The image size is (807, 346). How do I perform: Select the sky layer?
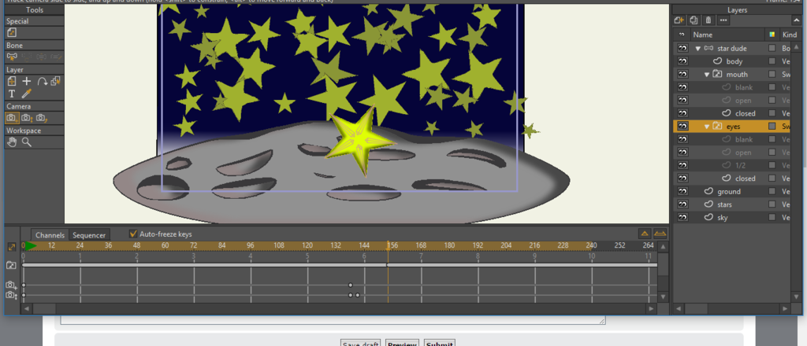point(723,218)
